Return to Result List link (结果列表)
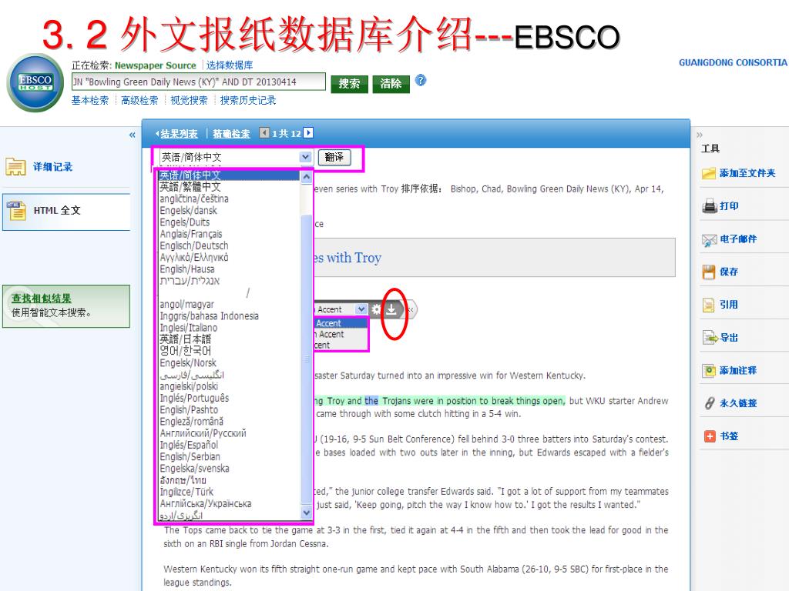 point(179,134)
